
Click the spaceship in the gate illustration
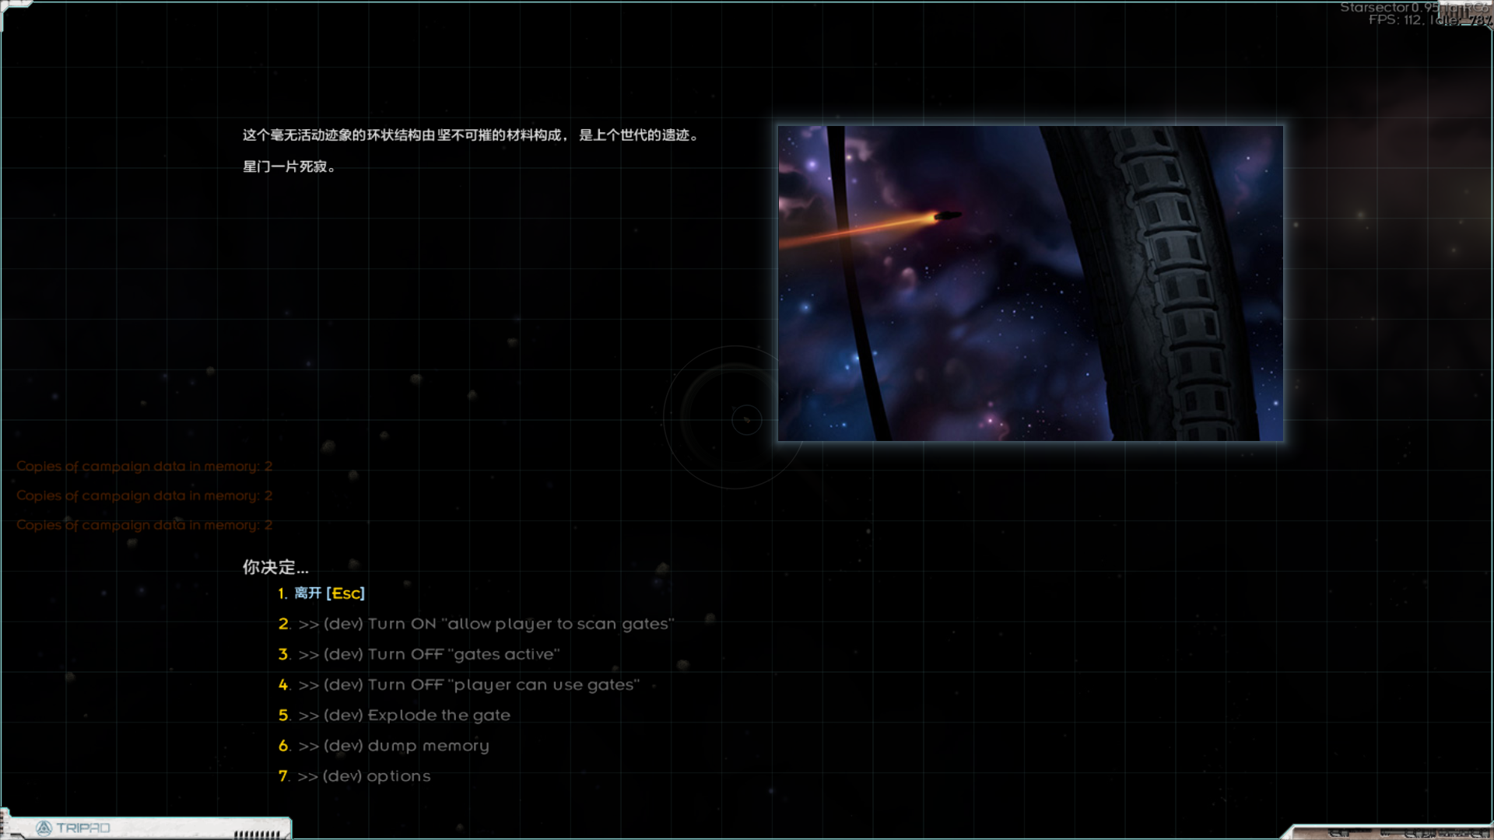click(947, 215)
